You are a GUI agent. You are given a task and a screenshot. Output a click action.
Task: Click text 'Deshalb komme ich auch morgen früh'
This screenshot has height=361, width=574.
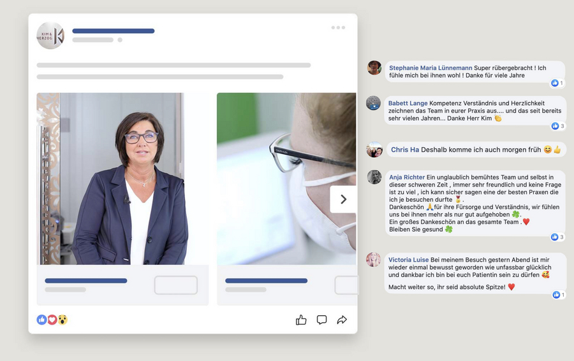point(481,150)
